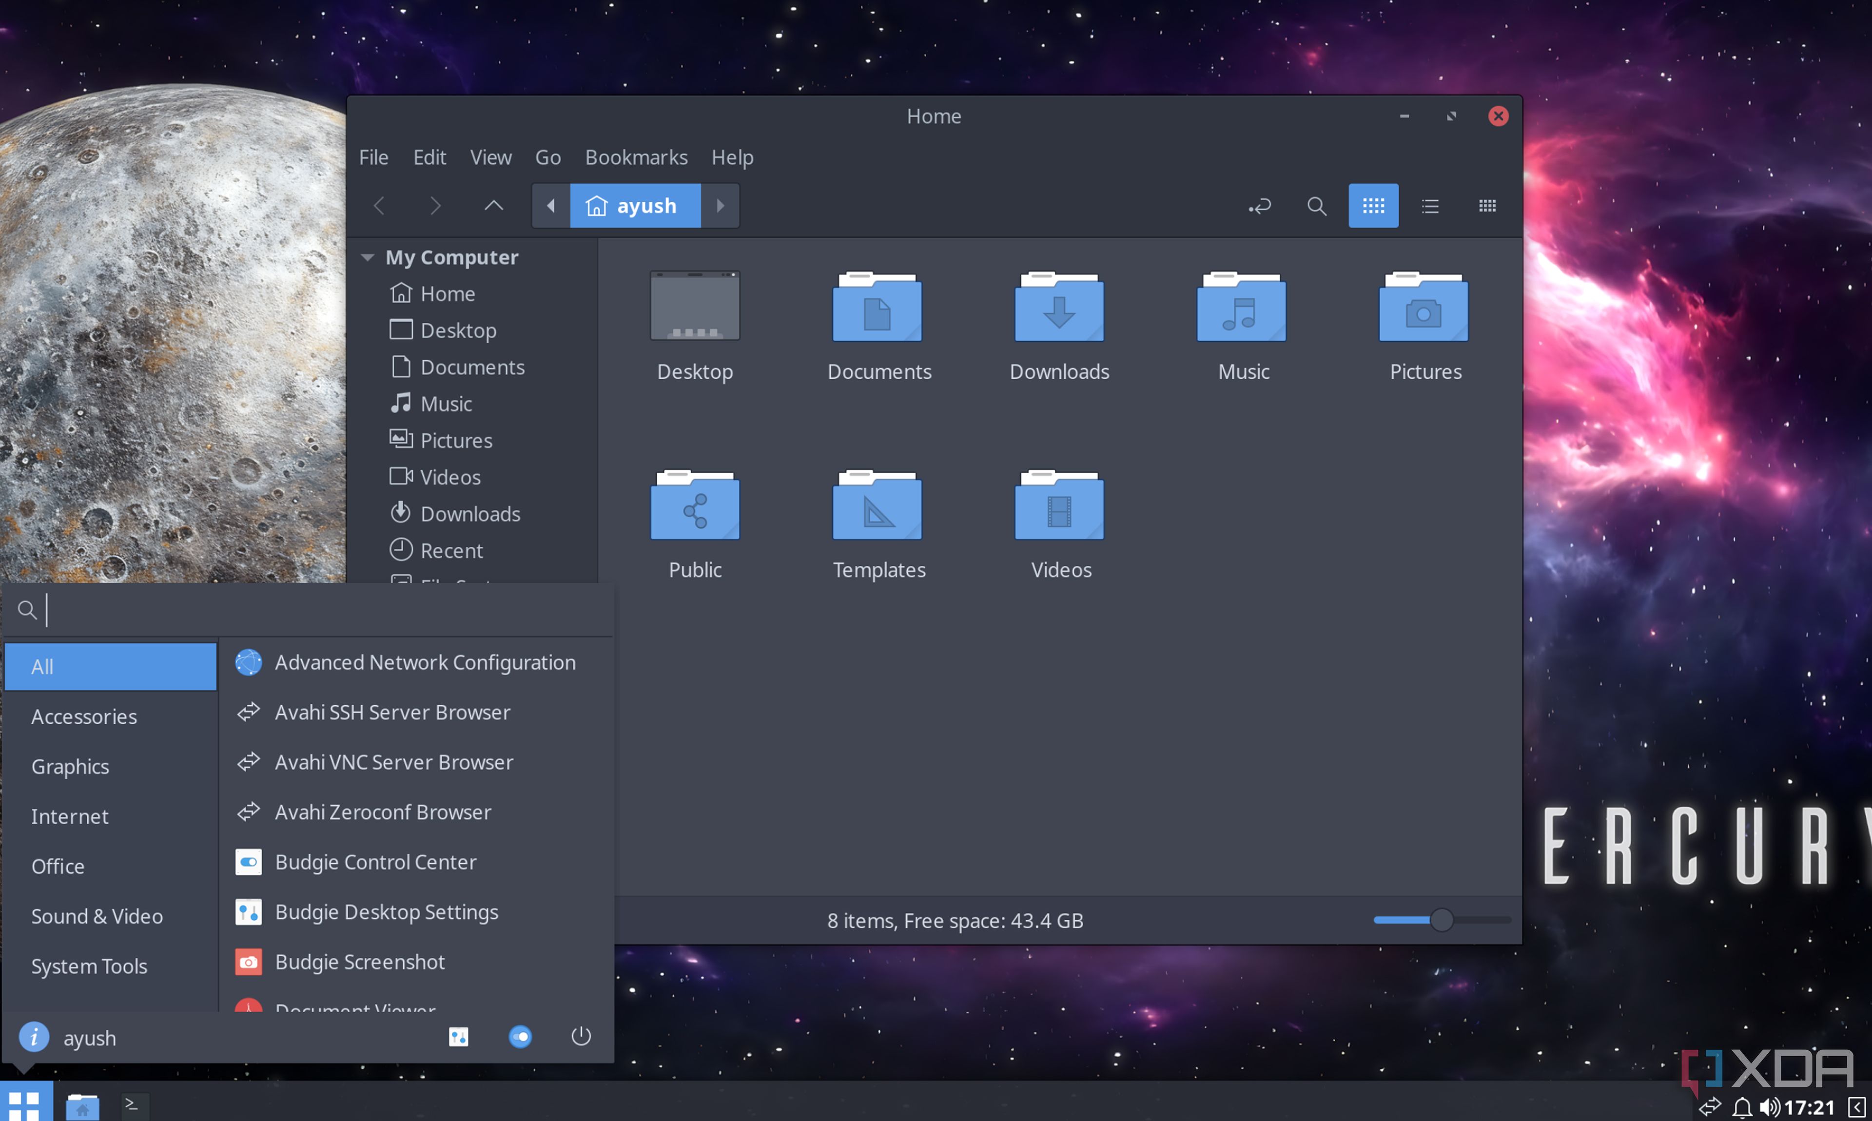Open the Go menu in Nemo
Image resolution: width=1872 pixels, height=1121 pixels.
pyautogui.click(x=547, y=157)
